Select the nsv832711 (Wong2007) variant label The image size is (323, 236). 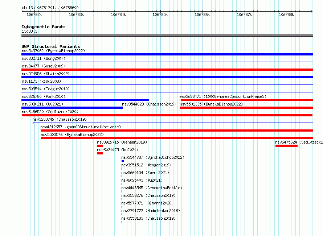(44, 58)
